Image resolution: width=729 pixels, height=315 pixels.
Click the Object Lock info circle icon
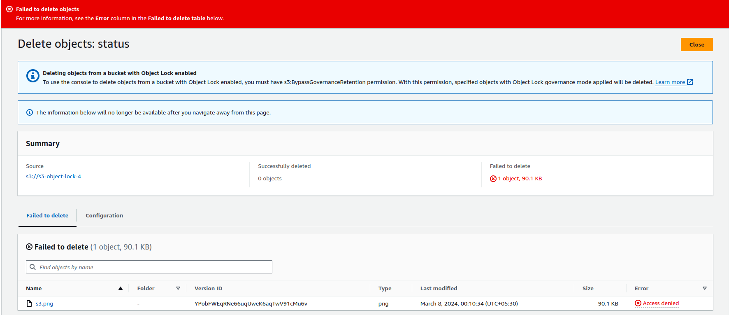tap(33, 76)
